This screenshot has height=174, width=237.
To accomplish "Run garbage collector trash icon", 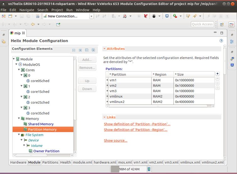I will (149, 169).
